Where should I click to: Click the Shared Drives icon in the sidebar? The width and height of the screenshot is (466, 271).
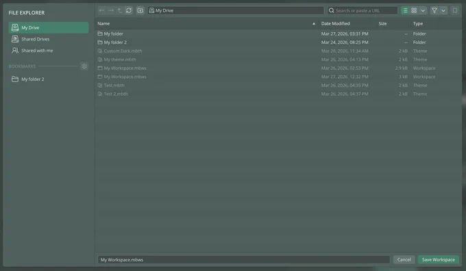15,39
